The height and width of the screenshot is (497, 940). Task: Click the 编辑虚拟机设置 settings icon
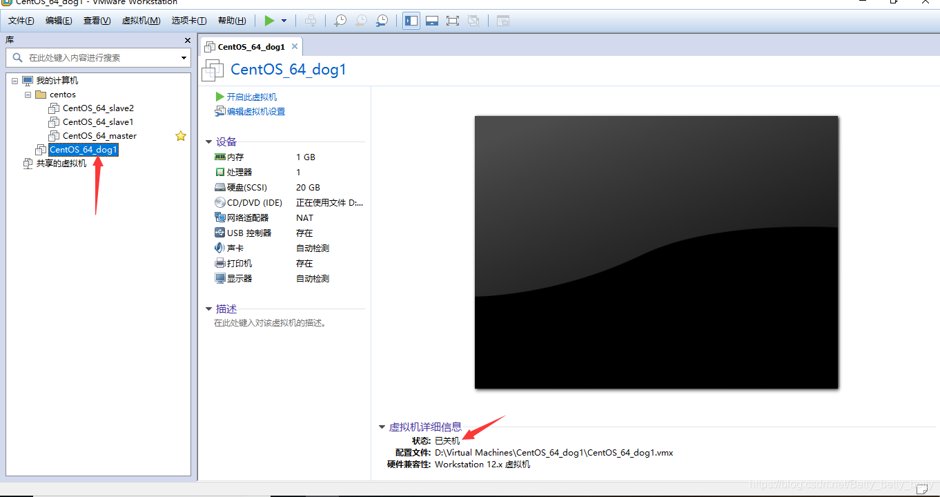click(220, 112)
